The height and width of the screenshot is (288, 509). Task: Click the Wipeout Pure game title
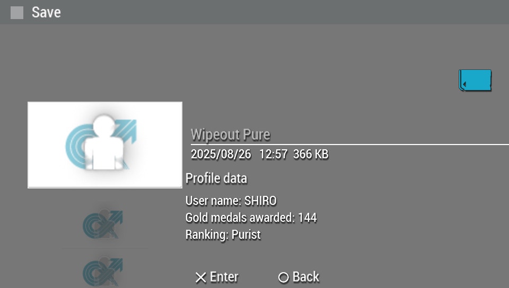pos(231,135)
